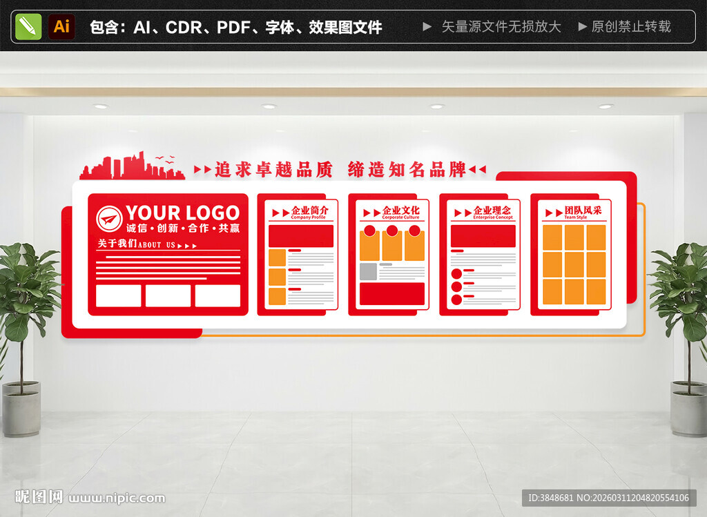Click the 企业文化 title
This screenshot has width=707, height=517.
(x=401, y=210)
